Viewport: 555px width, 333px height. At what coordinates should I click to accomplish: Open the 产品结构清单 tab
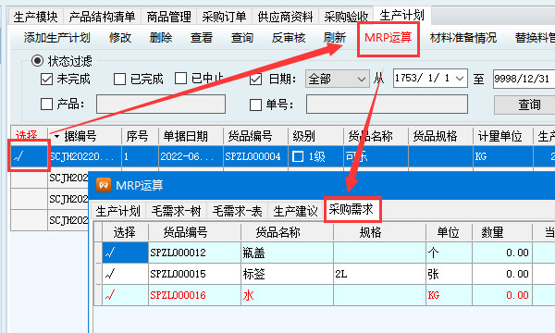tap(103, 17)
